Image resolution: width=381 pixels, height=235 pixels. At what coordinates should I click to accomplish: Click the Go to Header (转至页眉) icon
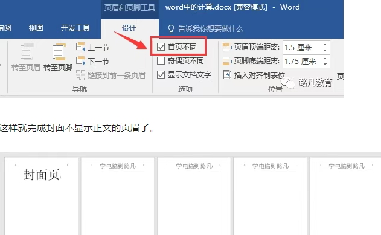coord(26,52)
